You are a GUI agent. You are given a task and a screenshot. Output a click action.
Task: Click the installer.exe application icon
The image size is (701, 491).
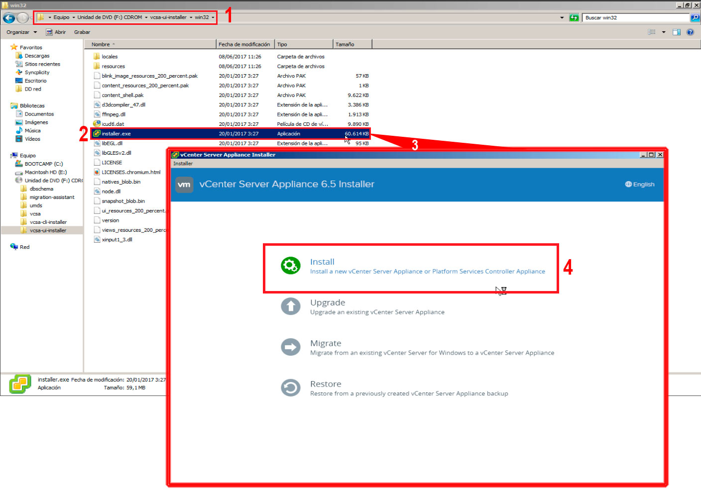click(x=97, y=133)
